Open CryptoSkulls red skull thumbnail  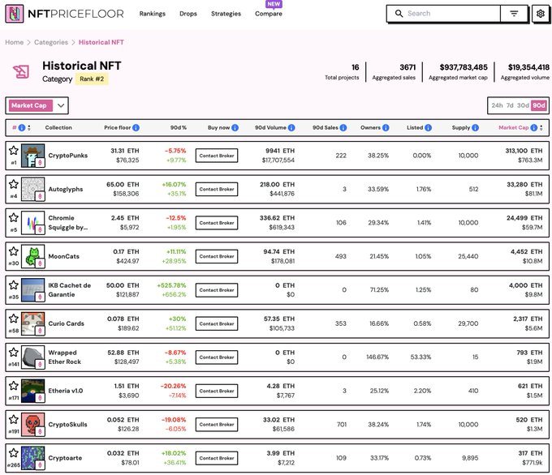(32, 425)
